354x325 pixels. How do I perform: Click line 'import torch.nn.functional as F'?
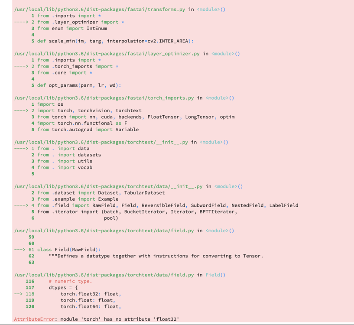pyautogui.click(x=82, y=123)
